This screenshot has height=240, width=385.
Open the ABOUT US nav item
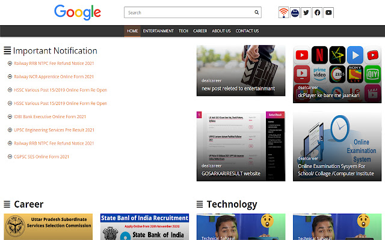tap(221, 31)
